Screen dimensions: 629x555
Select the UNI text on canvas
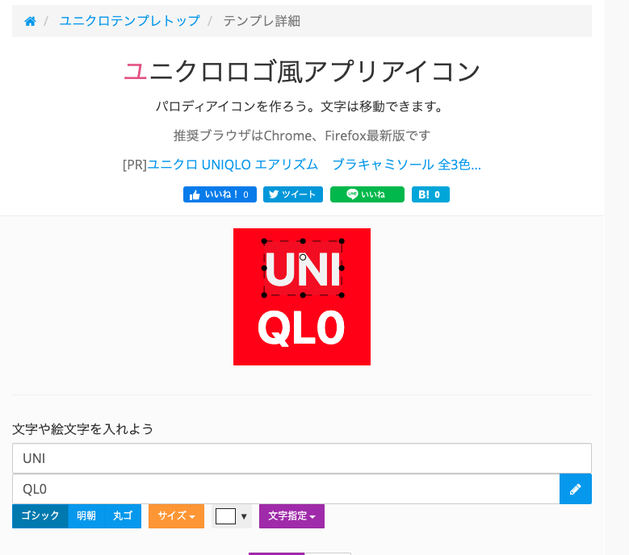click(303, 270)
